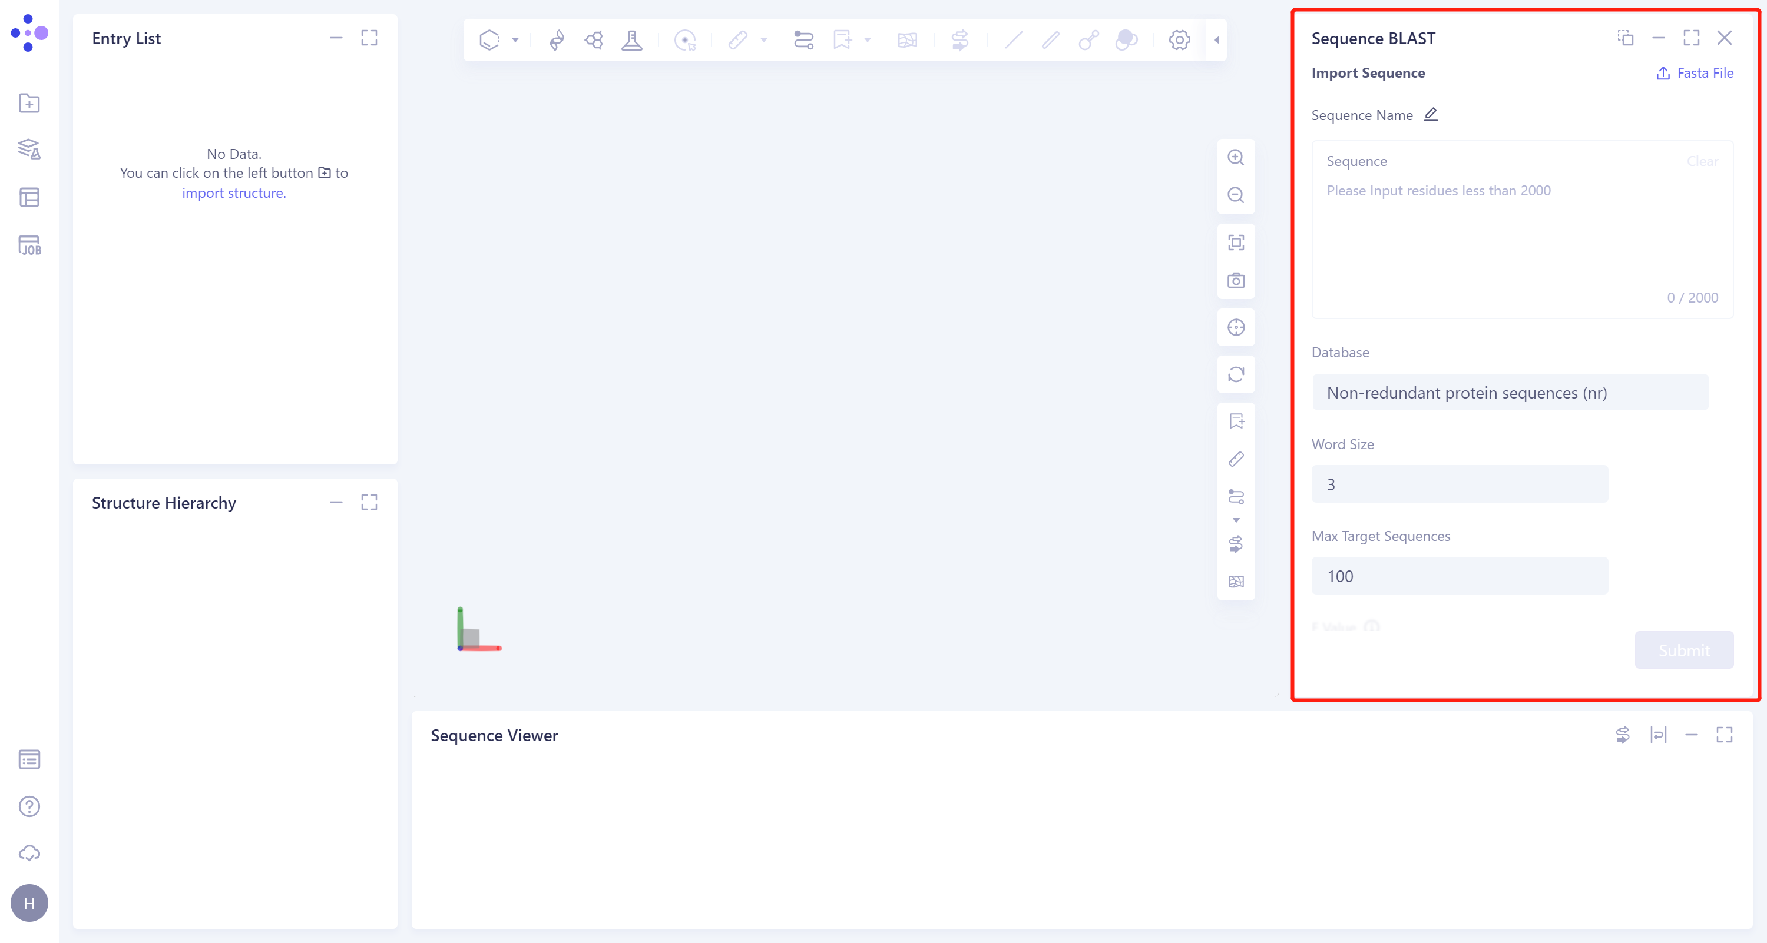The height and width of the screenshot is (943, 1767).
Task: Minimize the Entry List panel
Action: tap(336, 38)
